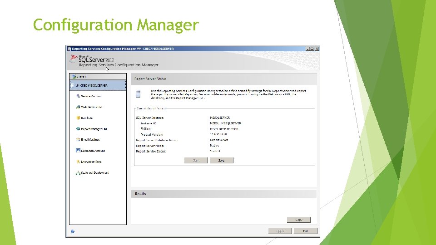Screen dimensions: 436x245
Task: Close the Configuration Manager window
Action: pyautogui.click(x=317, y=49)
